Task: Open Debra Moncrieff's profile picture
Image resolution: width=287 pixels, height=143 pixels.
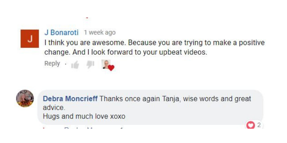Action: (25, 99)
